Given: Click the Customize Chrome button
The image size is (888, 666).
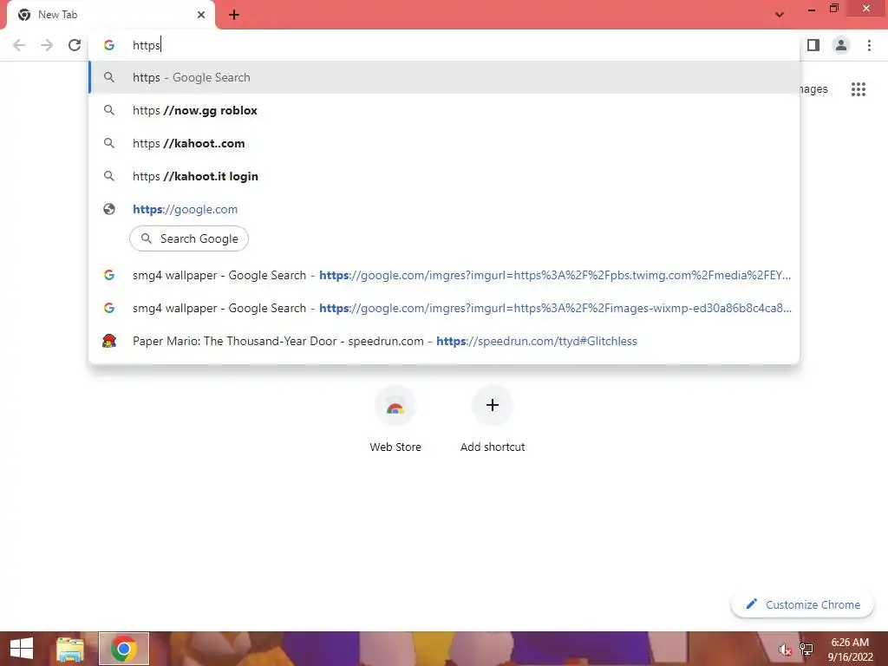Looking at the screenshot, I should click(x=802, y=604).
